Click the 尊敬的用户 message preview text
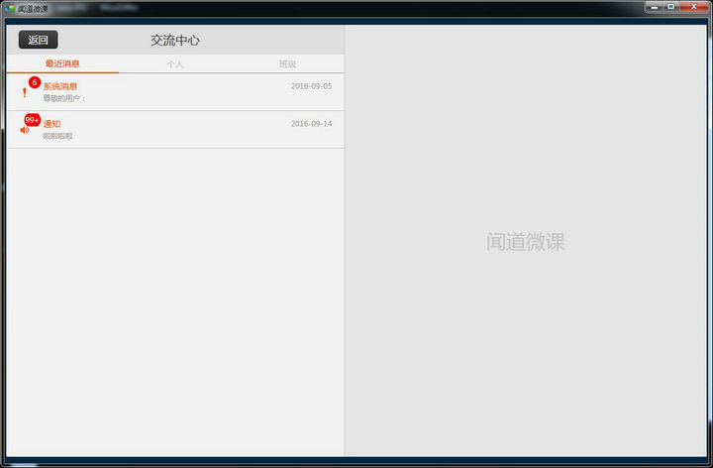This screenshot has height=468, width=713. pyautogui.click(x=64, y=98)
